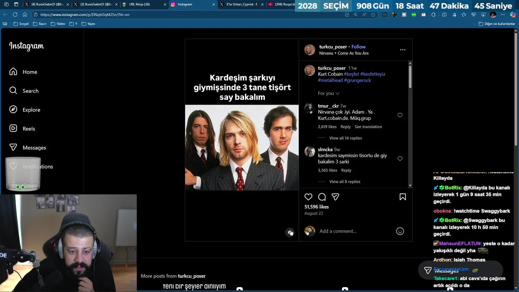Open the post's more options menu
Viewport: 519px width, 292px height.
tap(403, 49)
